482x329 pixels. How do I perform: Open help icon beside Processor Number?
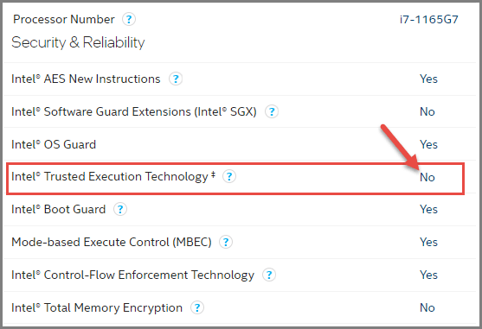[x=129, y=19]
